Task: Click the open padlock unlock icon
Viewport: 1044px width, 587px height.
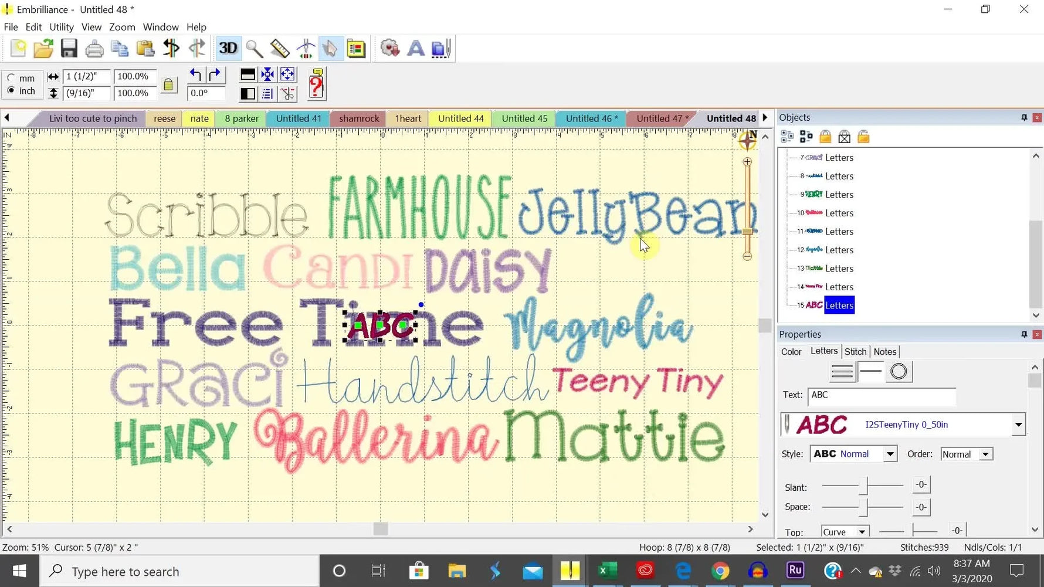Action: pyautogui.click(x=863, y=137)
